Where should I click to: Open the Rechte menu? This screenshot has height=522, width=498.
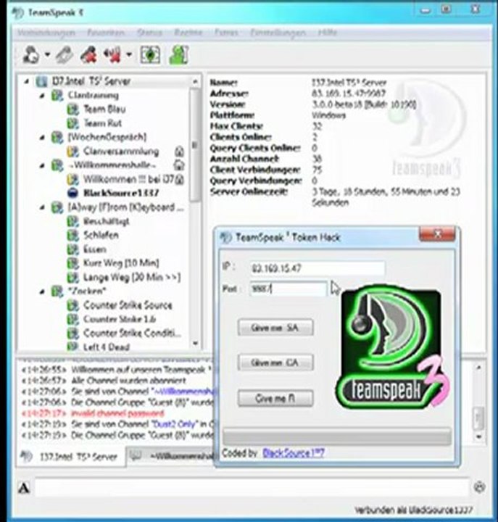188,33
